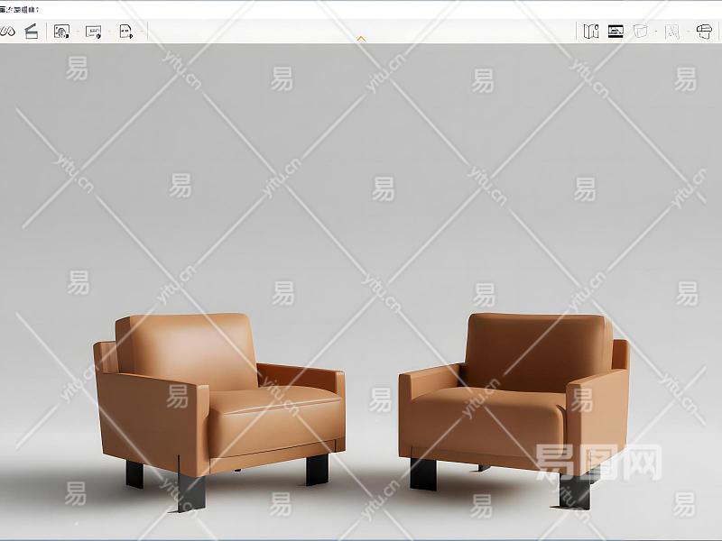Click the double water-drop icon in the toolbar
This screenshot has width=722, height=541.
point(6,32)
